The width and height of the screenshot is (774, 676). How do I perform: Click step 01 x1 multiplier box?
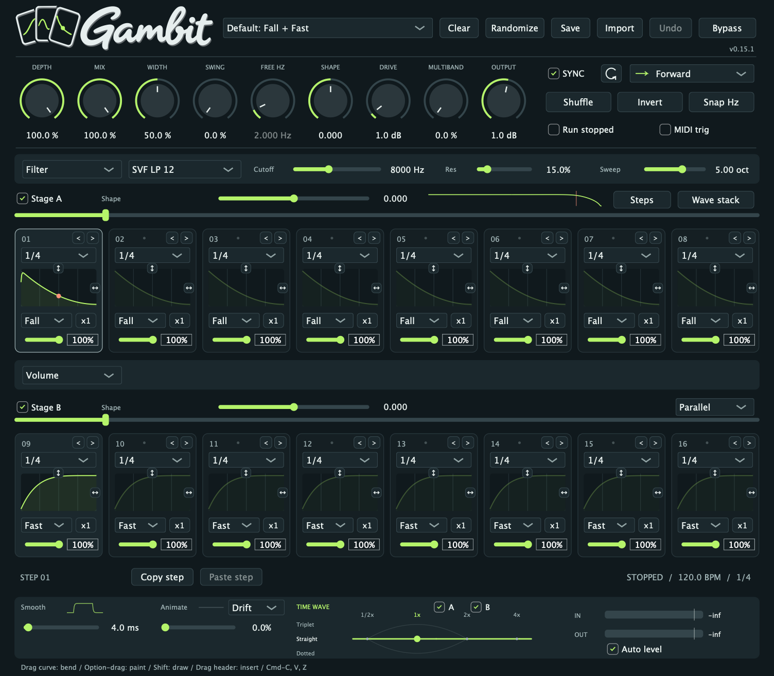[85, 321]
